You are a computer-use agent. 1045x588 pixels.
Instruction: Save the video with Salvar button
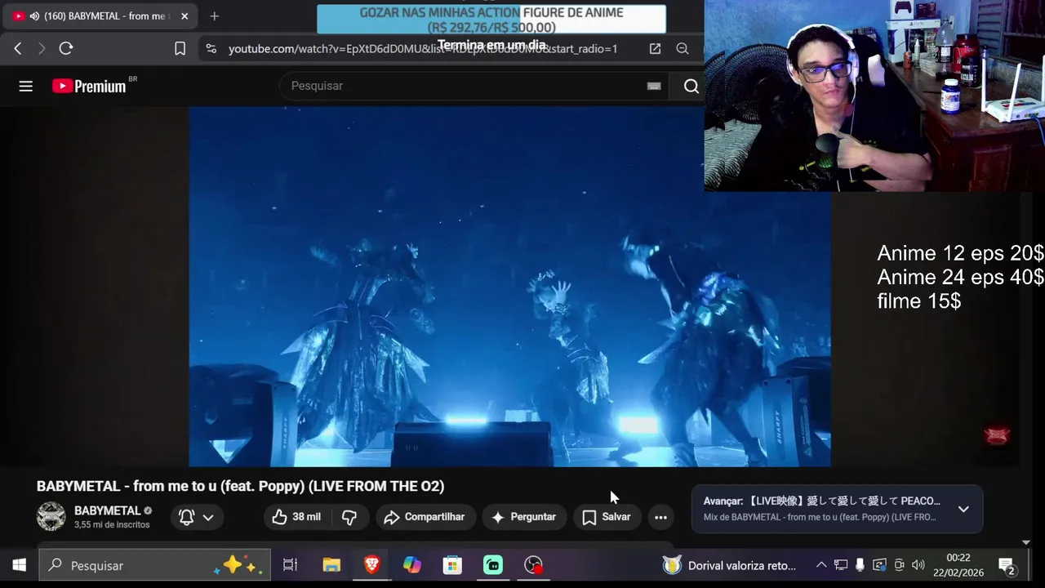[607, 517]
